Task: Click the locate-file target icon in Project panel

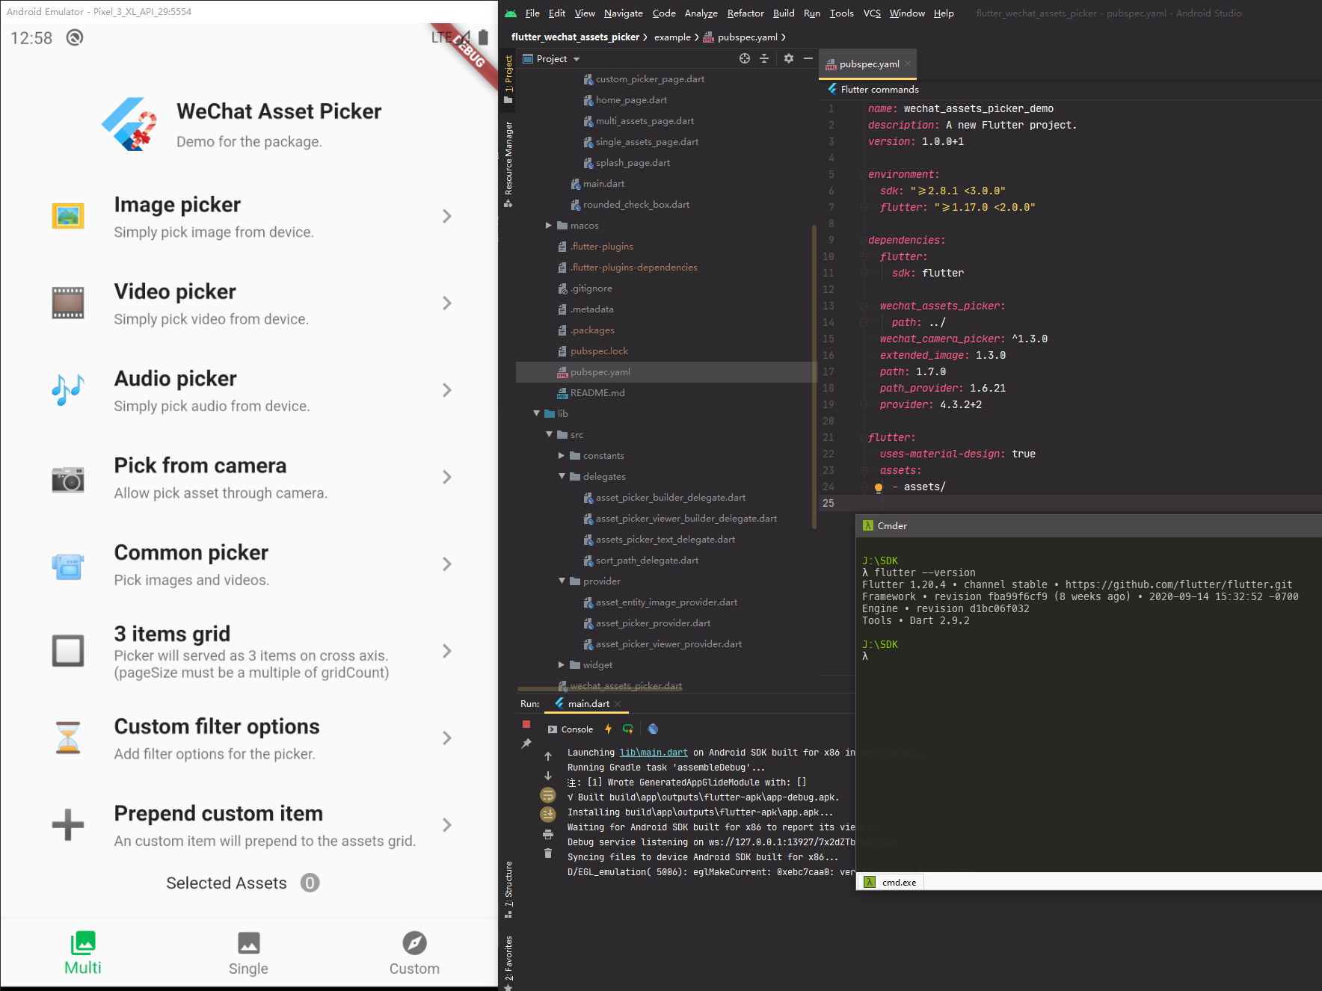Action: (x=744, y=58)
